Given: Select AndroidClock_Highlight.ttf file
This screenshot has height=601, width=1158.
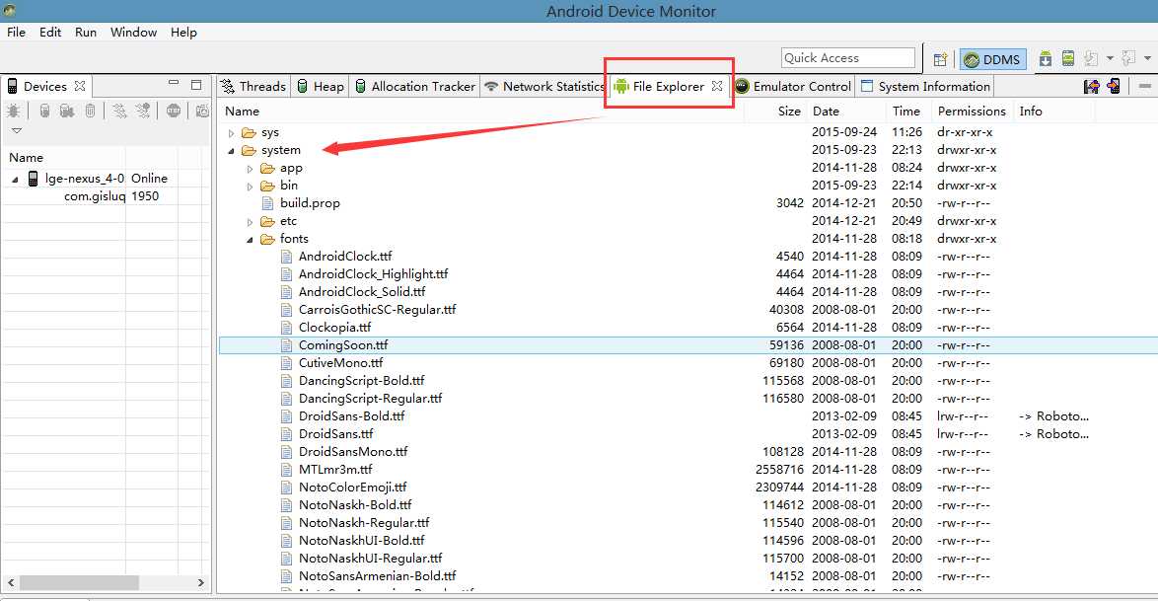Looking at the screenshot, I should (x=373, y=274).
